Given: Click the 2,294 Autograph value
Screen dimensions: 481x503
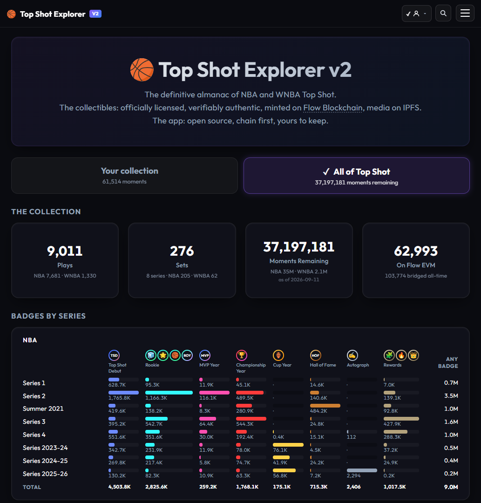Looking at the screenshot, I should coord(354,476).
